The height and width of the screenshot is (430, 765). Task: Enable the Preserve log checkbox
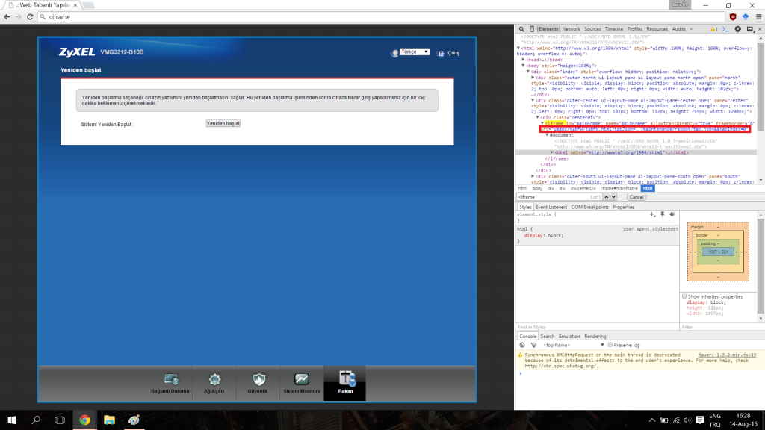click(610, 345)
